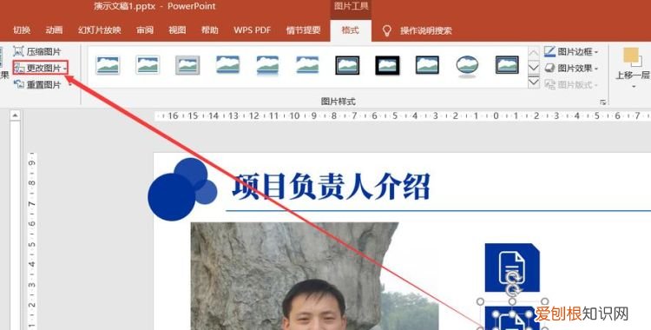
Task: Click the horizontal ruler
Action: (403, 116)
